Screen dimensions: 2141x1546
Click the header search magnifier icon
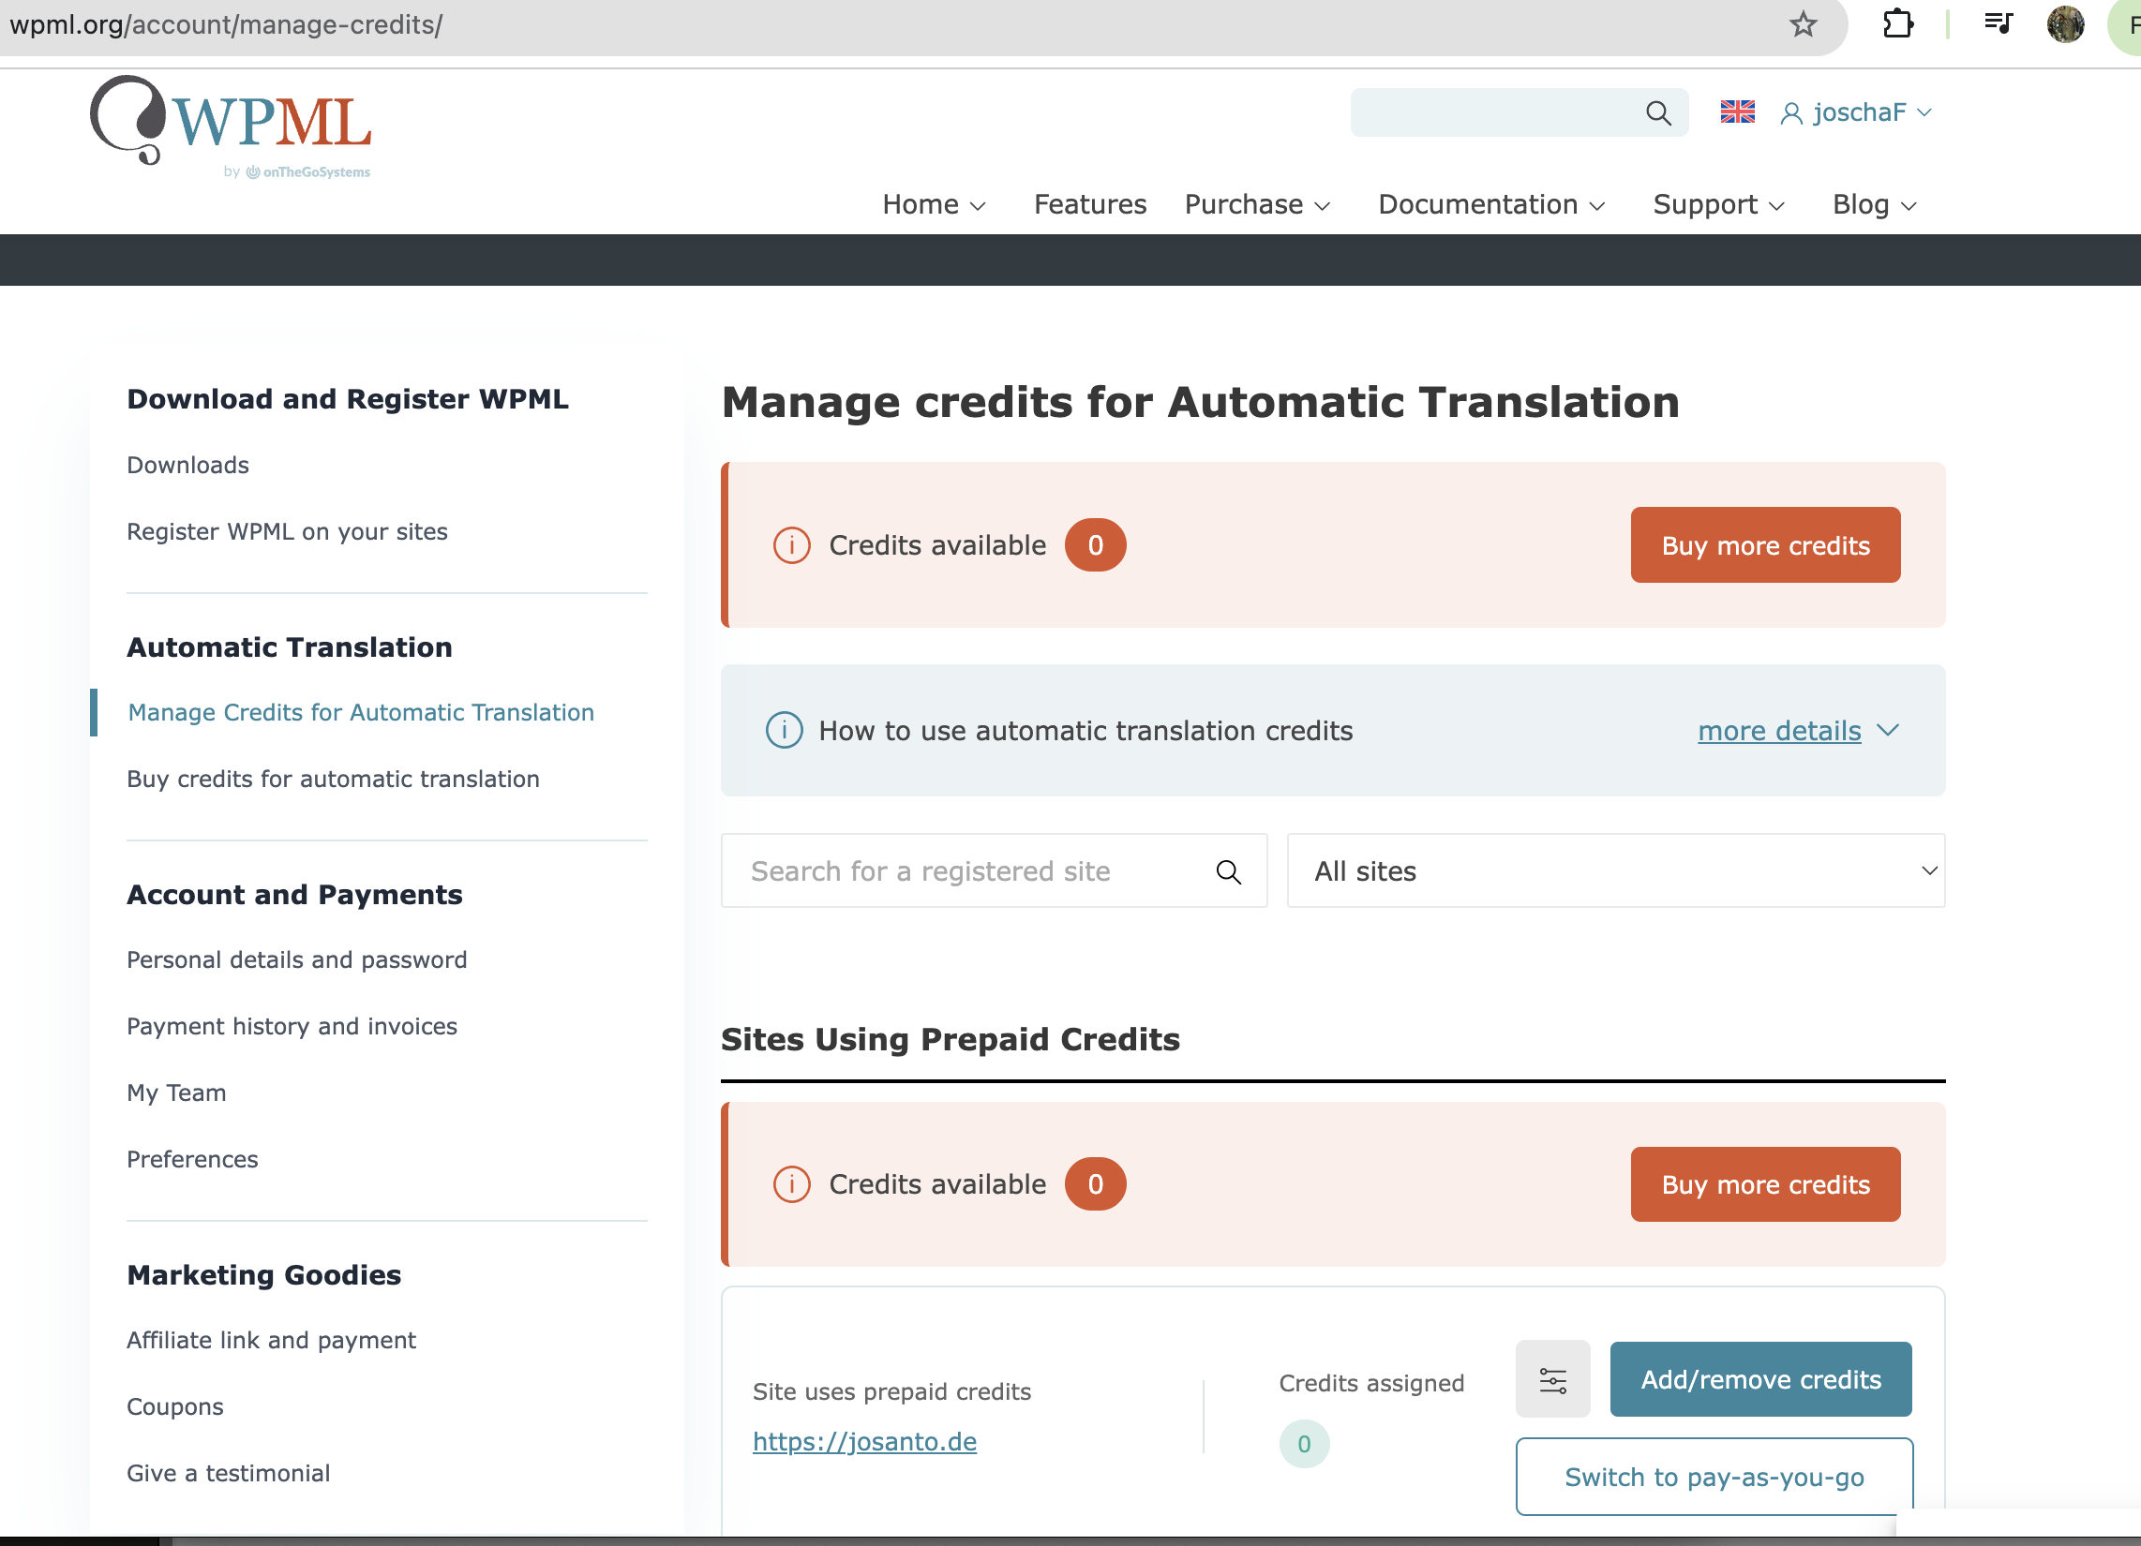(1658, 113)
